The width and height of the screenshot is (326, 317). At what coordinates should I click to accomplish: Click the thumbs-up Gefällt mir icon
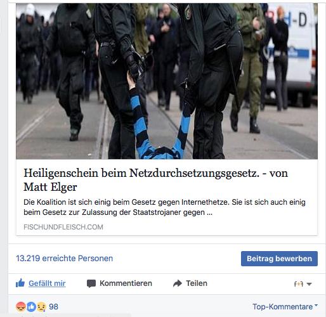pyautogui.click(x=20, y=283)
